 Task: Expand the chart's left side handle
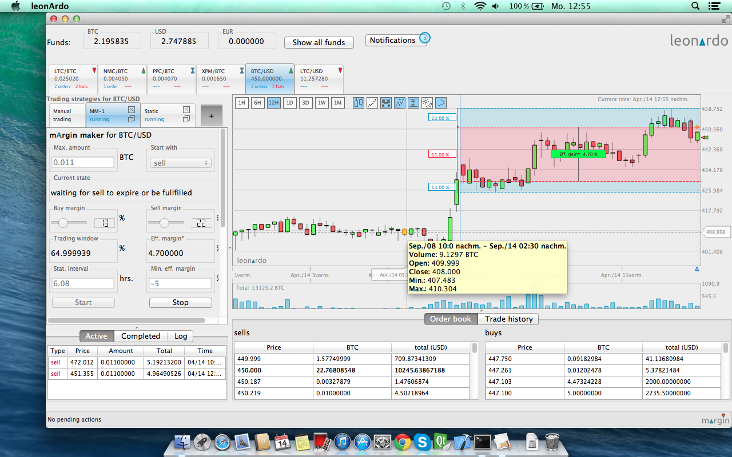click(231, 248)
